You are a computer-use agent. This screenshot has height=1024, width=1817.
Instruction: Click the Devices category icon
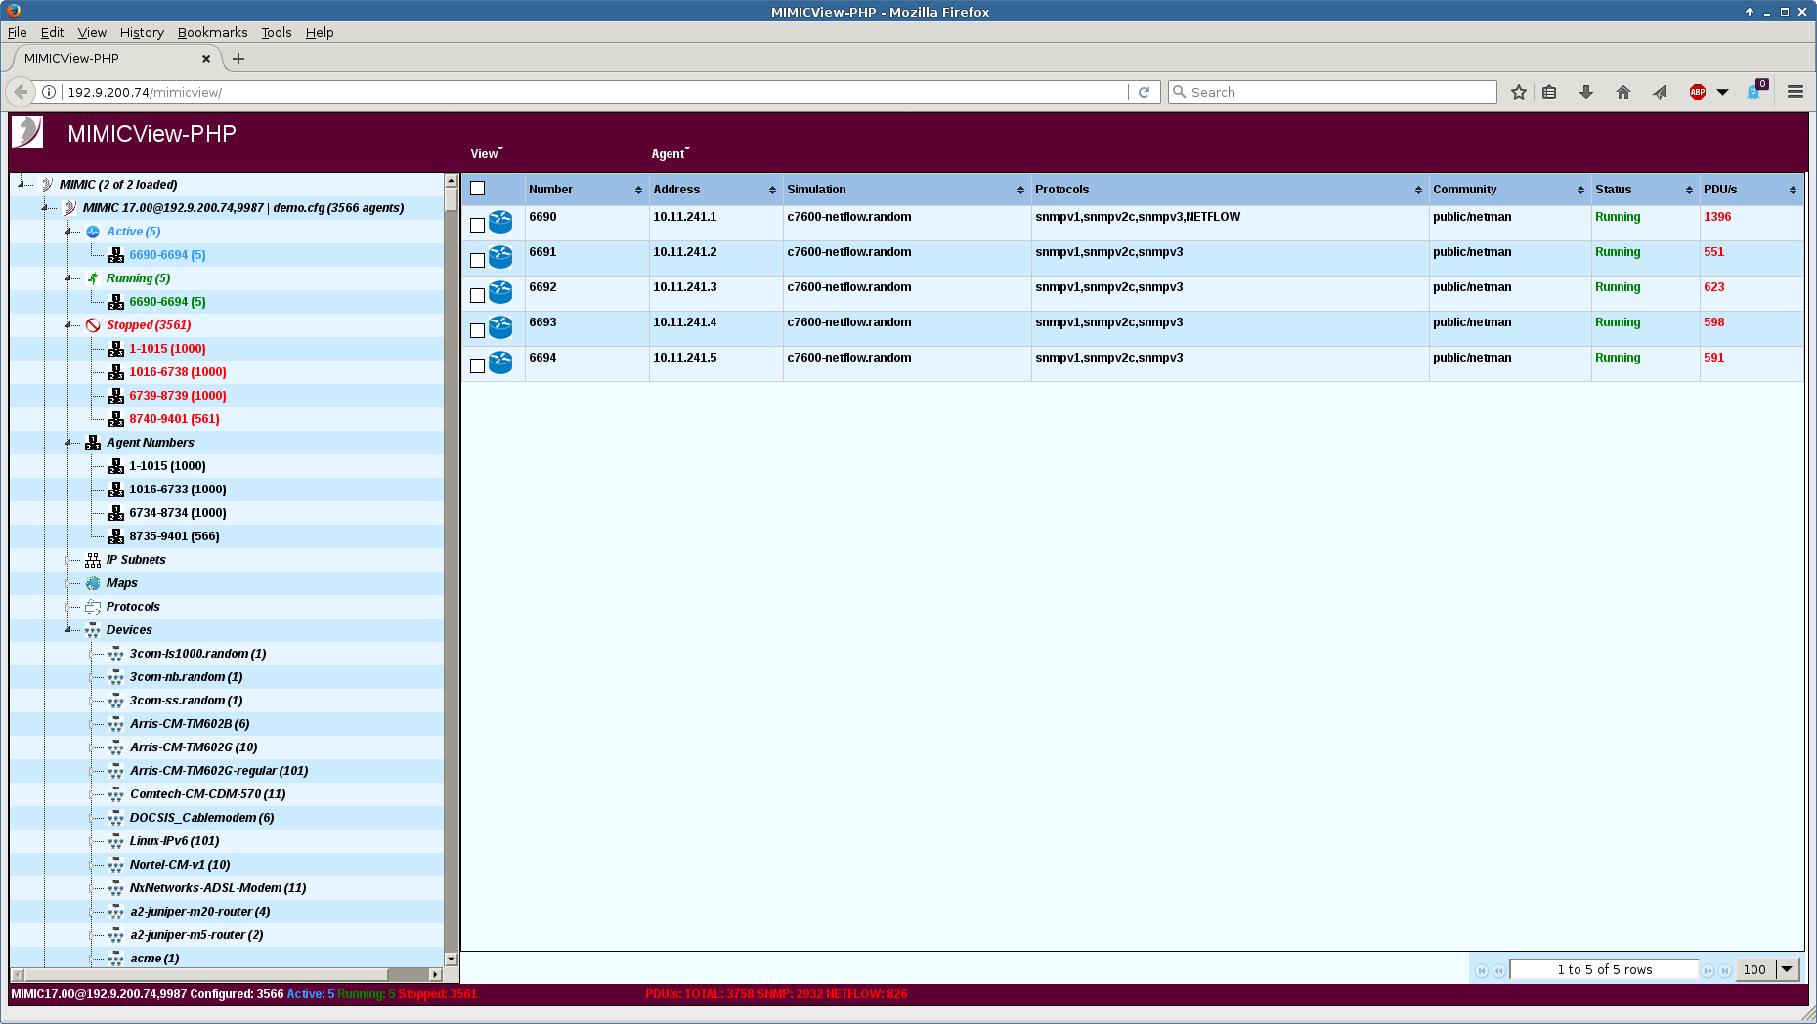tap(93, 630)
